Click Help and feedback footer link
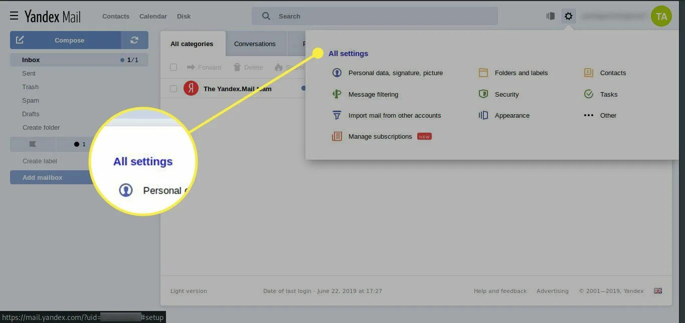685x323 pixels. tap(500, 291)
